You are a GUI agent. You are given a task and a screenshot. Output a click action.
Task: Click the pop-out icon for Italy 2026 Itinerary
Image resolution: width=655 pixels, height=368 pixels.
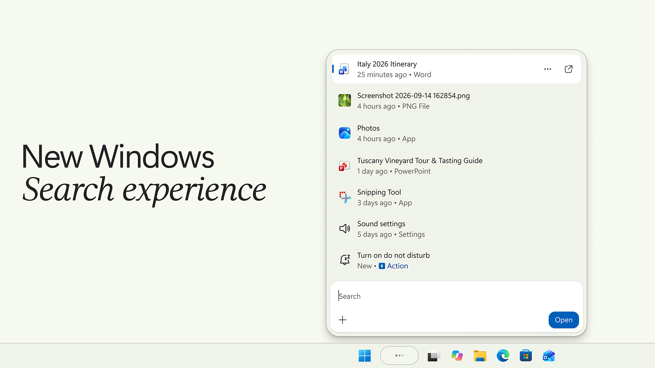click(x=568, y=69)
